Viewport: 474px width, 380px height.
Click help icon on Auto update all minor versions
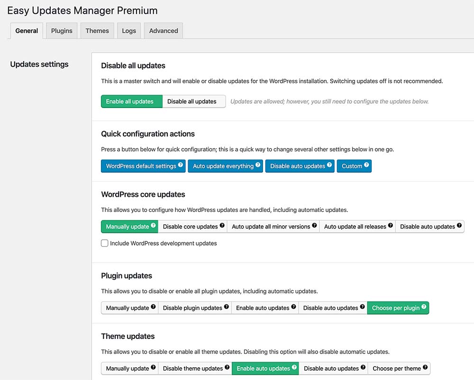click(x=314, y=226)
